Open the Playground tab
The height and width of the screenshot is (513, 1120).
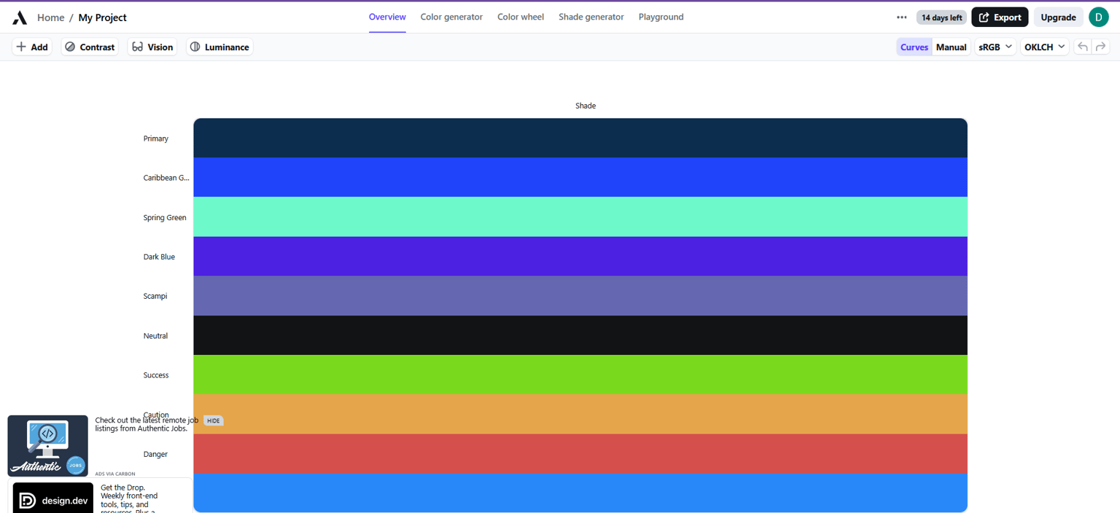(661, 17)
